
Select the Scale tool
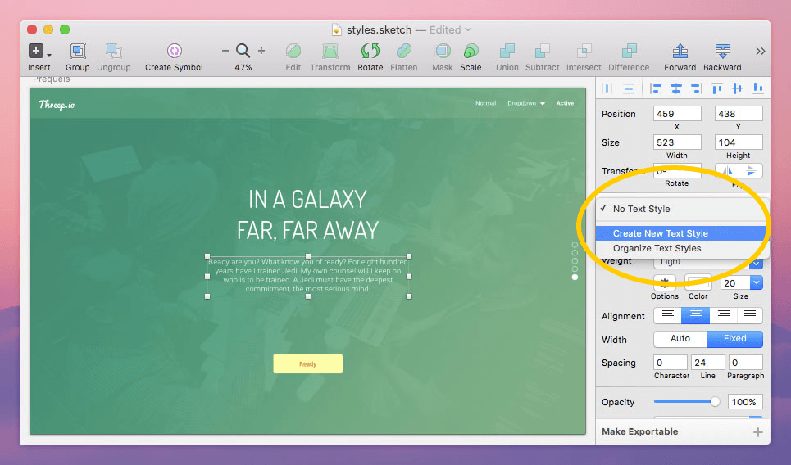471,51
